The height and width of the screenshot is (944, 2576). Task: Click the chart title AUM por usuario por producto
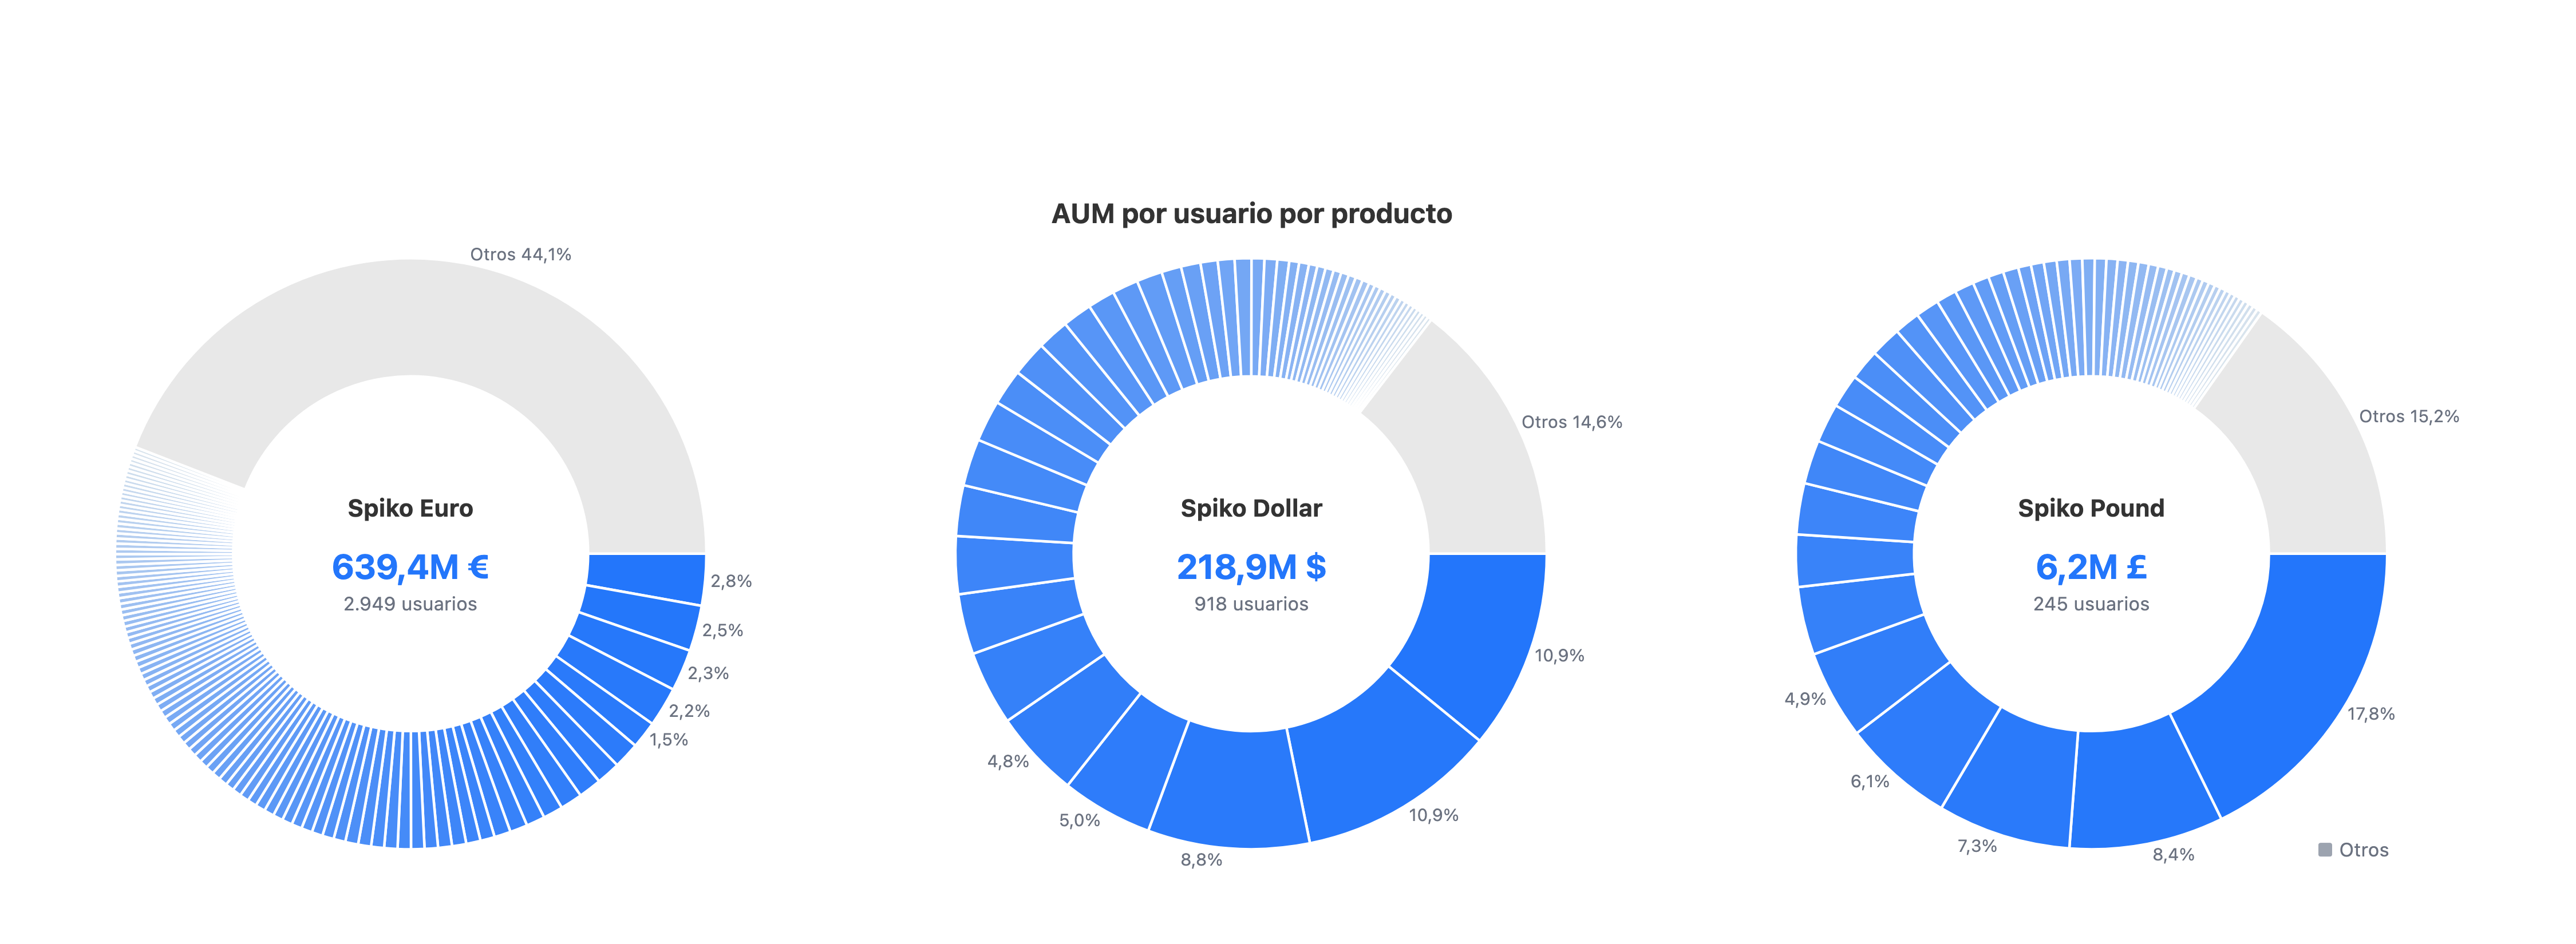[1251, 214]
